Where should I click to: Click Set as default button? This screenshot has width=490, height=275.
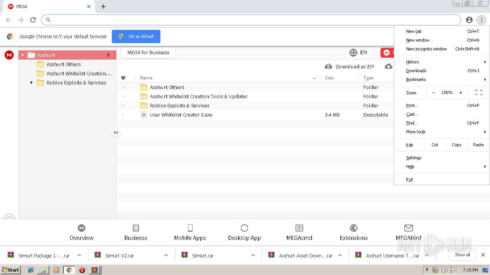click(x=136, y=36)
